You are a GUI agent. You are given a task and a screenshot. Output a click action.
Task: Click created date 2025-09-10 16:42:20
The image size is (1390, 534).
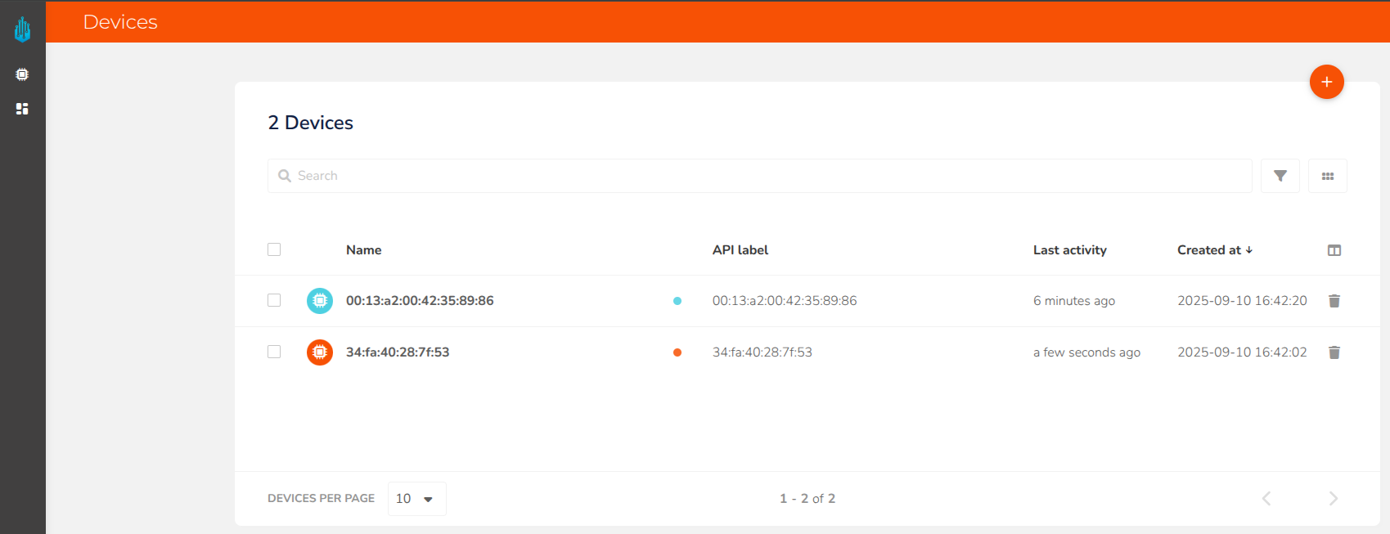(x=1242, y=301)
